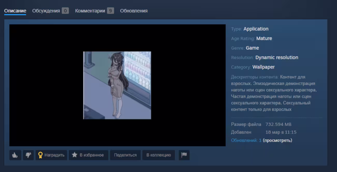Click the discussions count badge 0
This screenshot has width=337, height=172.
pyautogui.click(x=65, y=11)
